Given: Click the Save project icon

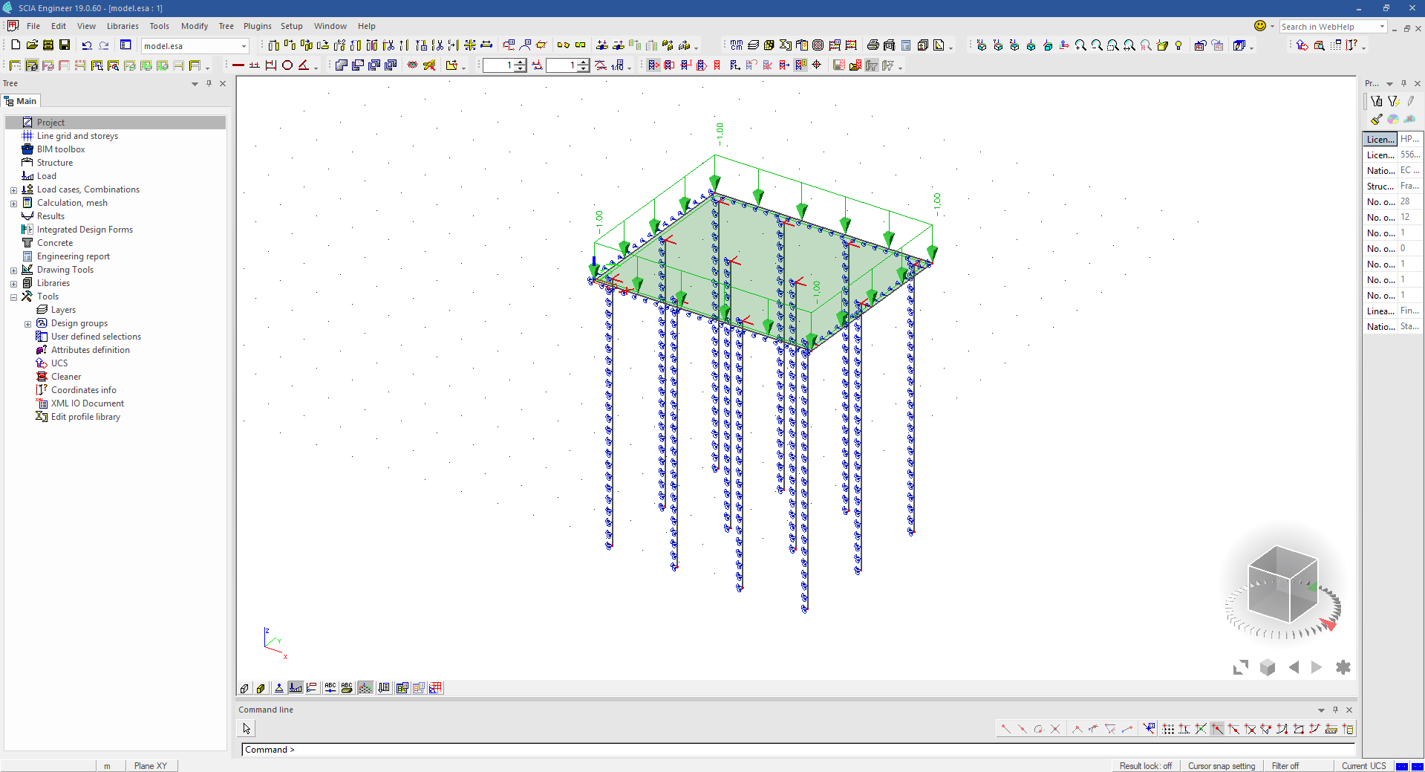Looking at the screenshot, I should (65, 45).
